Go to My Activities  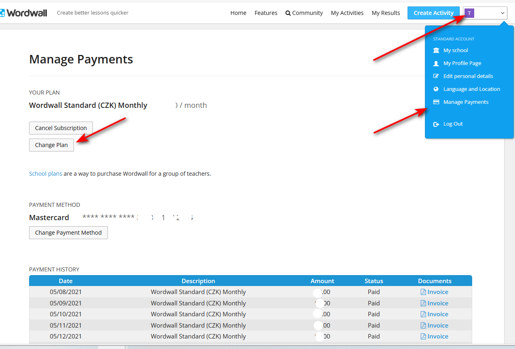pyautogui.click(x=347, y=13)
